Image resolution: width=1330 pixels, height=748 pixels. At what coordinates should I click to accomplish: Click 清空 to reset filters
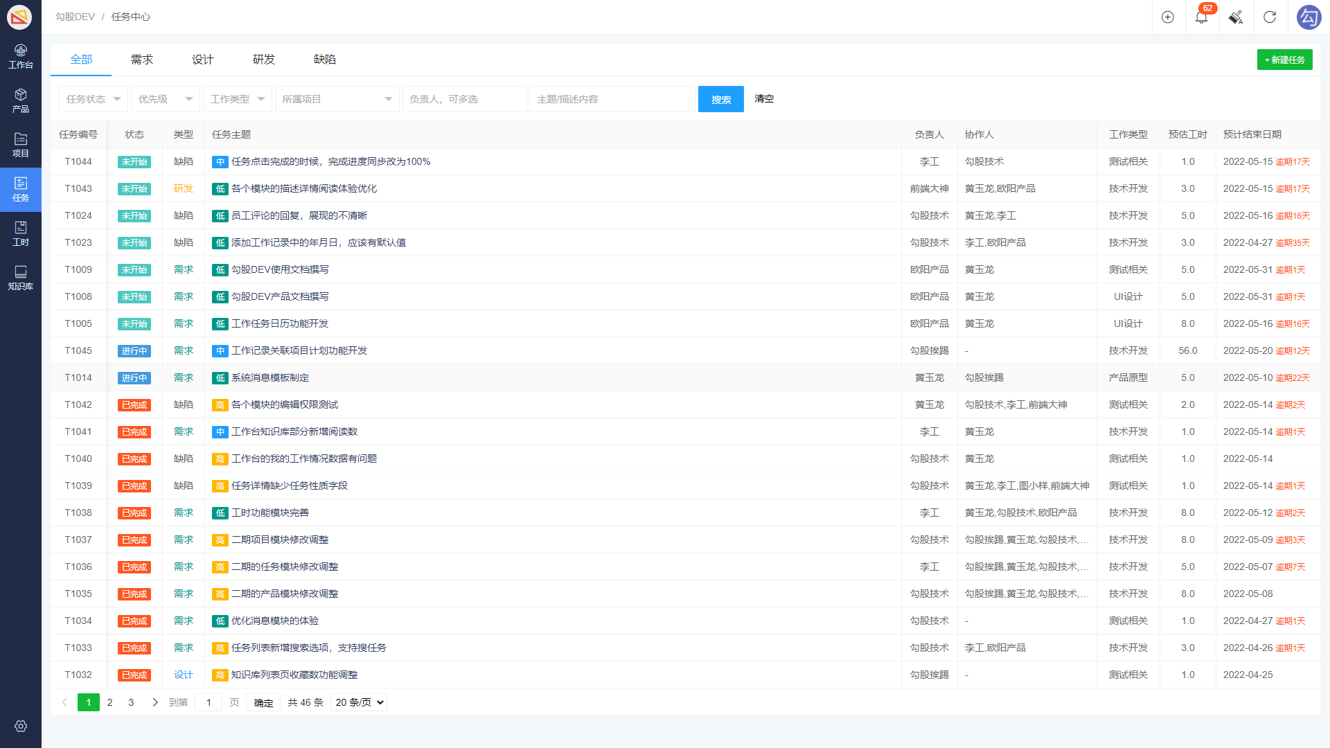764,99
